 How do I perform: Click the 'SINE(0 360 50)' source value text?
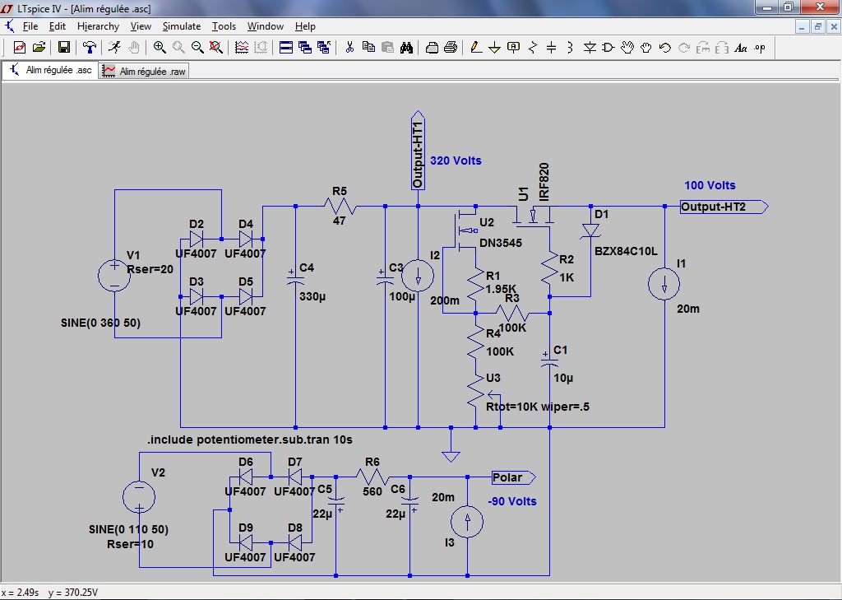[100, 323]
